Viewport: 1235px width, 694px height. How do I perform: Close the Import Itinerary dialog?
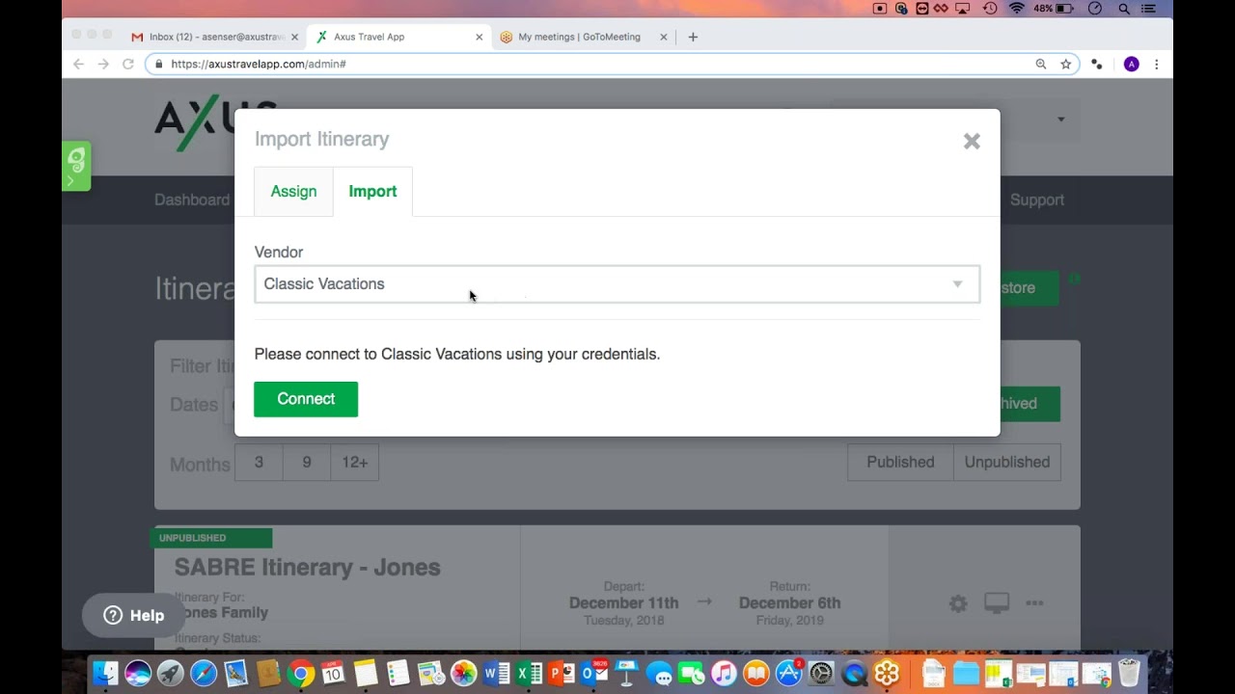[972, 142]
